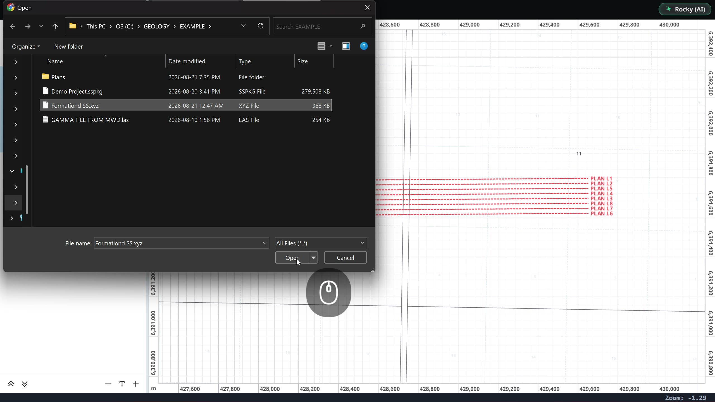The image size is (715, 402).
Task: Cancel the Open dialog
Action: coord(345,257)
